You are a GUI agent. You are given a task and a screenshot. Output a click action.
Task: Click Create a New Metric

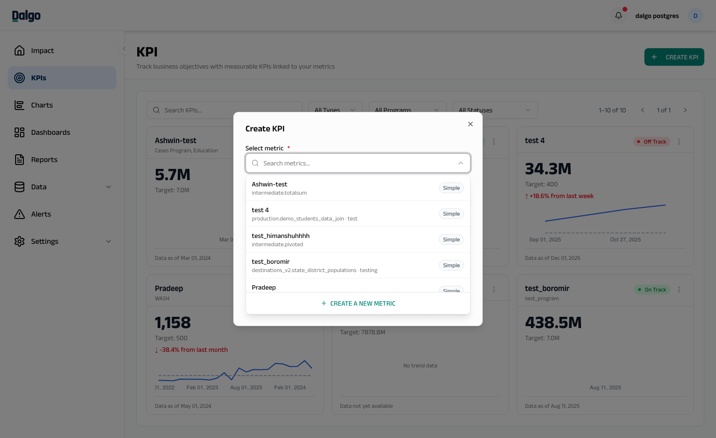358,303
